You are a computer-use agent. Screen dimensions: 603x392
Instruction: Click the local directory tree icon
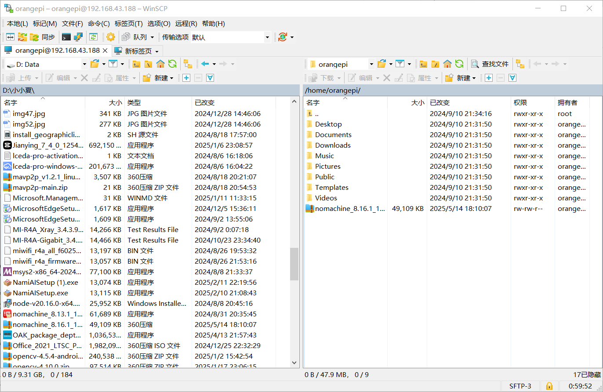point(188,64)
